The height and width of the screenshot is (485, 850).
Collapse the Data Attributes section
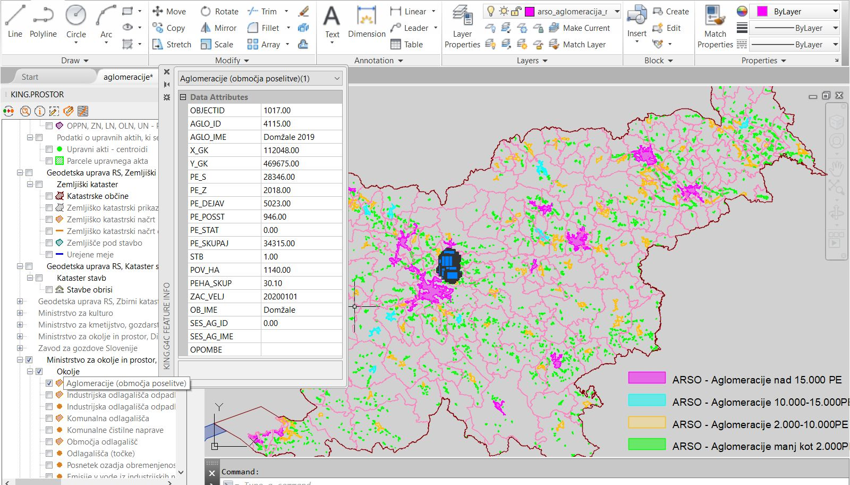(183, 97)
